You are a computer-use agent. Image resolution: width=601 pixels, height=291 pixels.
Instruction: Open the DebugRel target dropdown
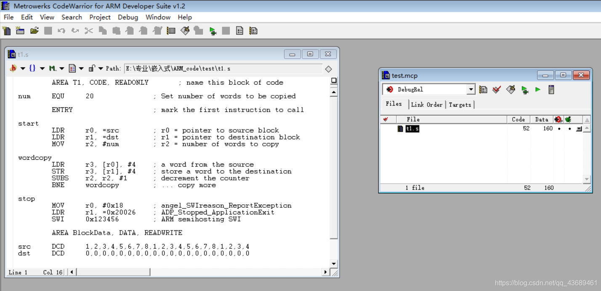(471, 90)
